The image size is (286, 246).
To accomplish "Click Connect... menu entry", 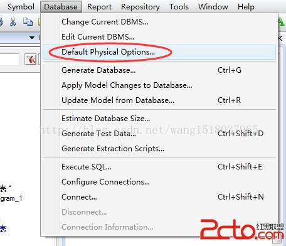I will click(x=159, y=197).
